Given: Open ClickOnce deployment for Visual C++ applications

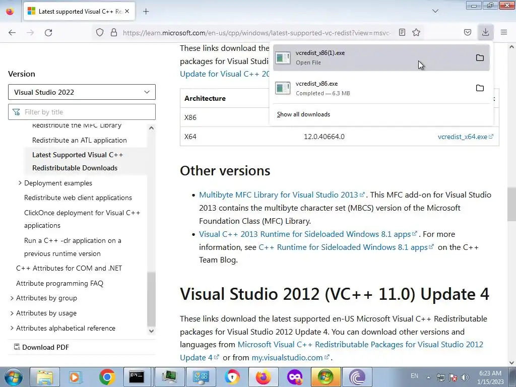Looking at the screenshot, I should pos(82,219).
